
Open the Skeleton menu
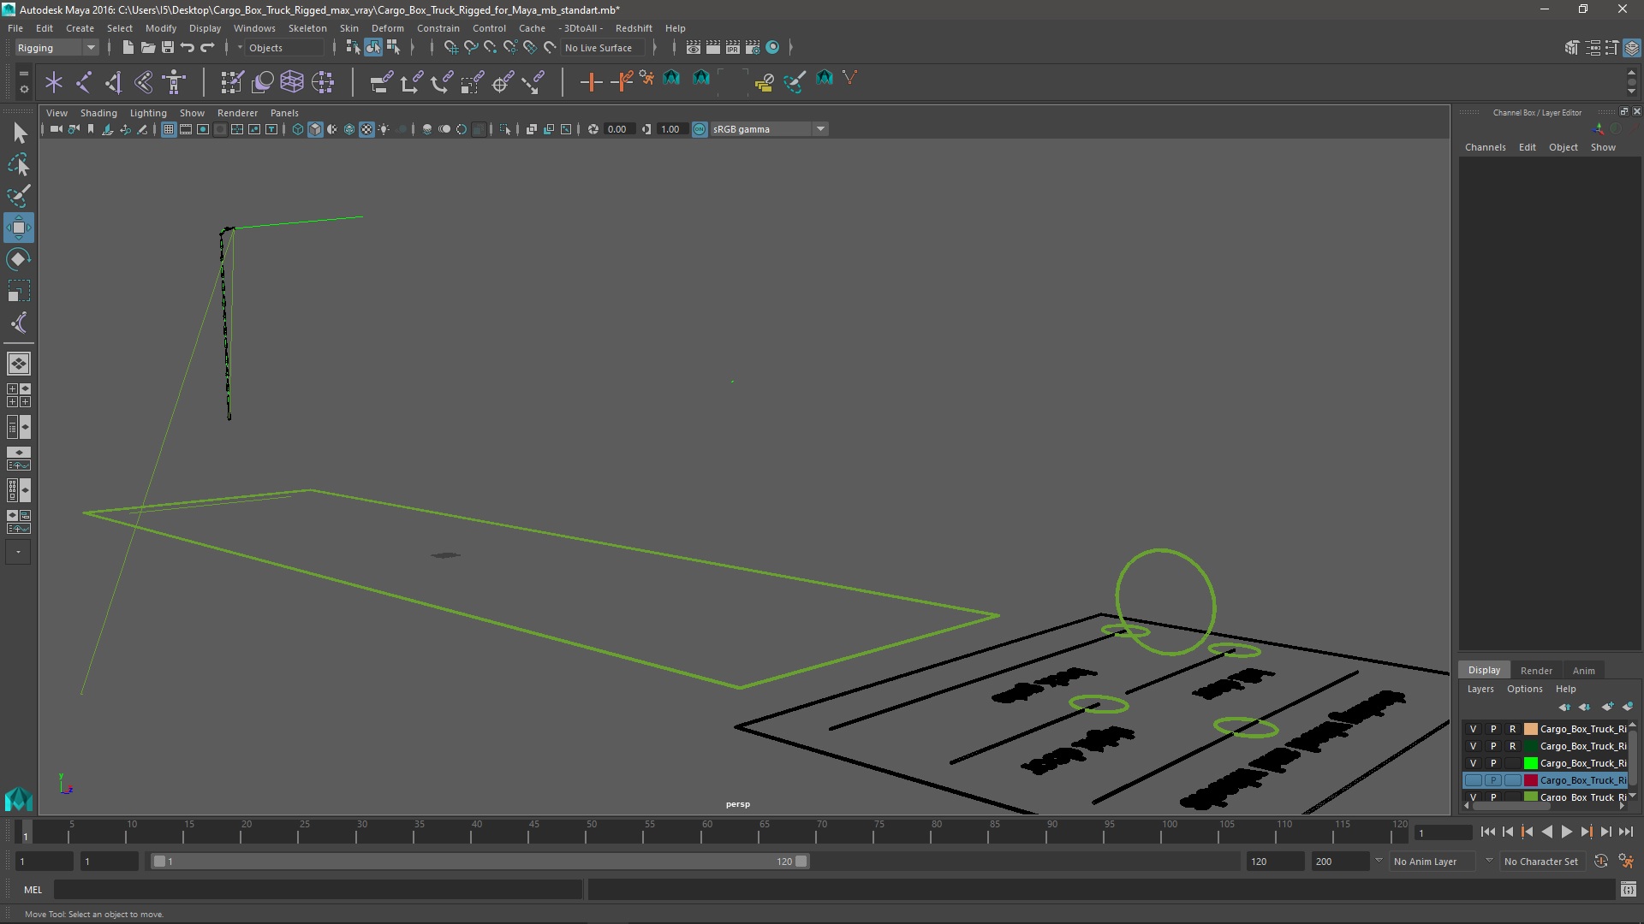[307, 28]
